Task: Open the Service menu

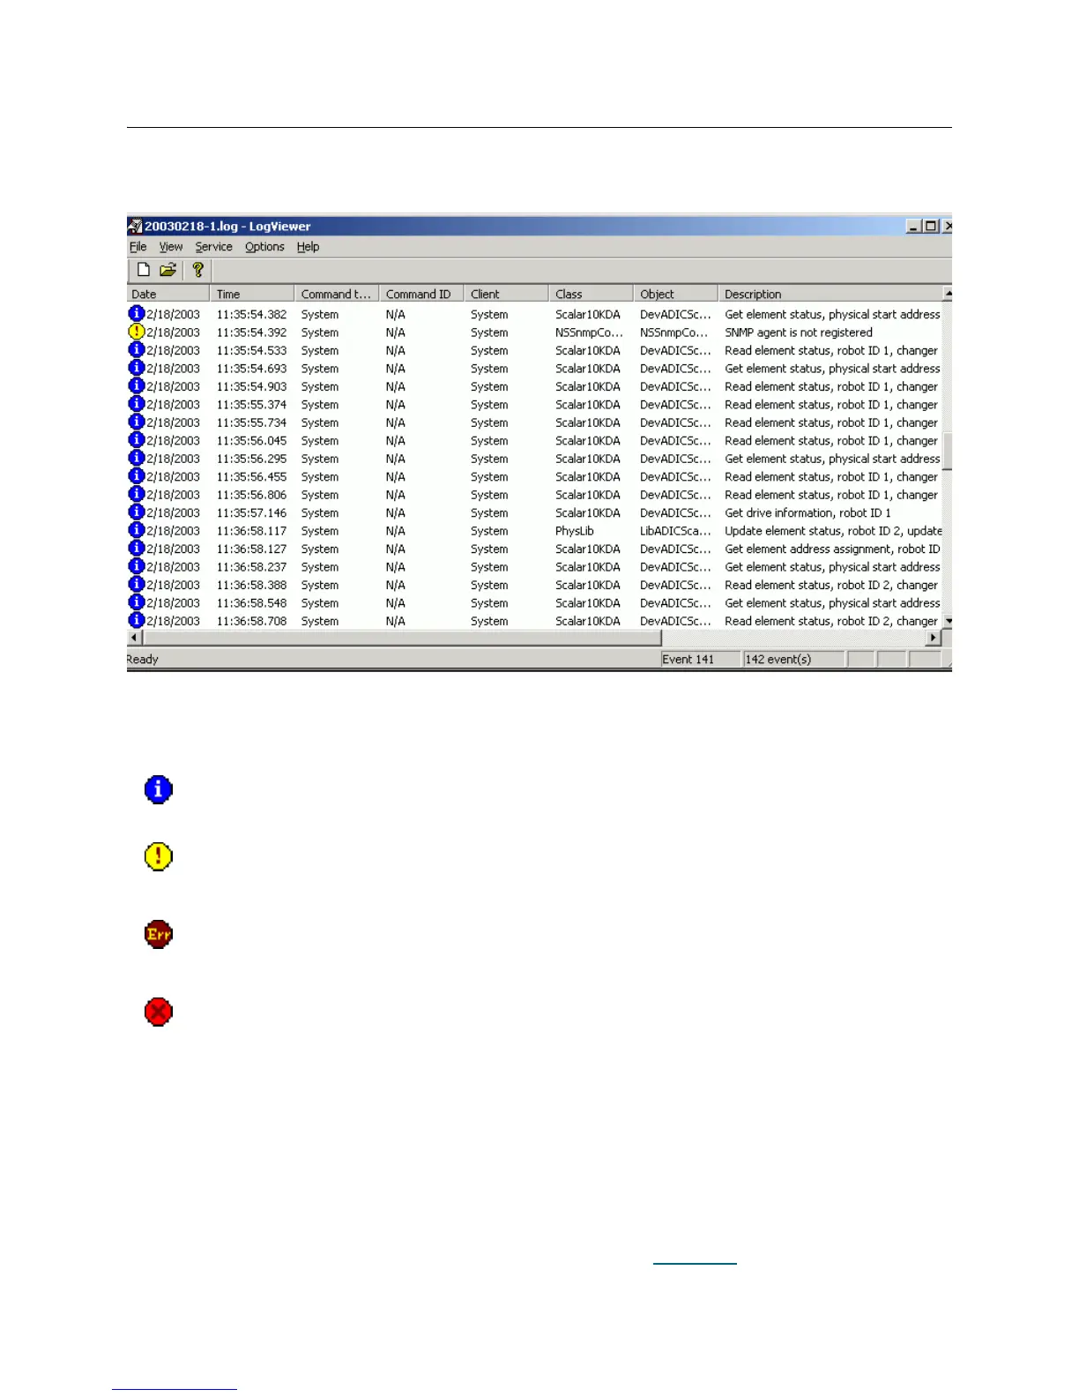Action: [214, 247]
